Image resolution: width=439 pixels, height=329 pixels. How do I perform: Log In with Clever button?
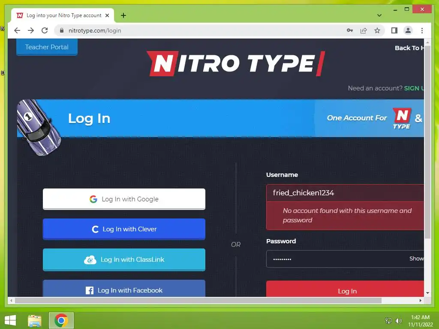coord(124,229)
